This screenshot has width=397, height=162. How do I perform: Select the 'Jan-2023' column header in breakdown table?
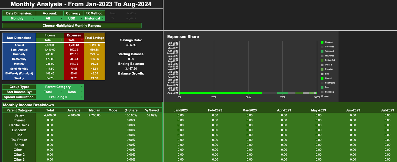181,110
